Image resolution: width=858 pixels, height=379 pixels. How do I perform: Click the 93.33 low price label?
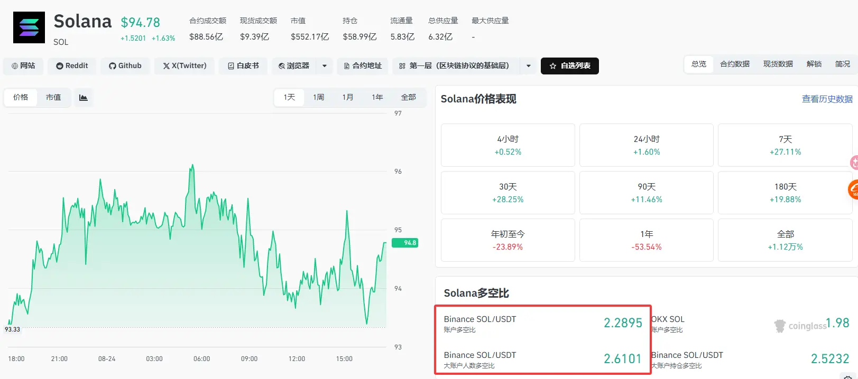click(x=12, y=329)
